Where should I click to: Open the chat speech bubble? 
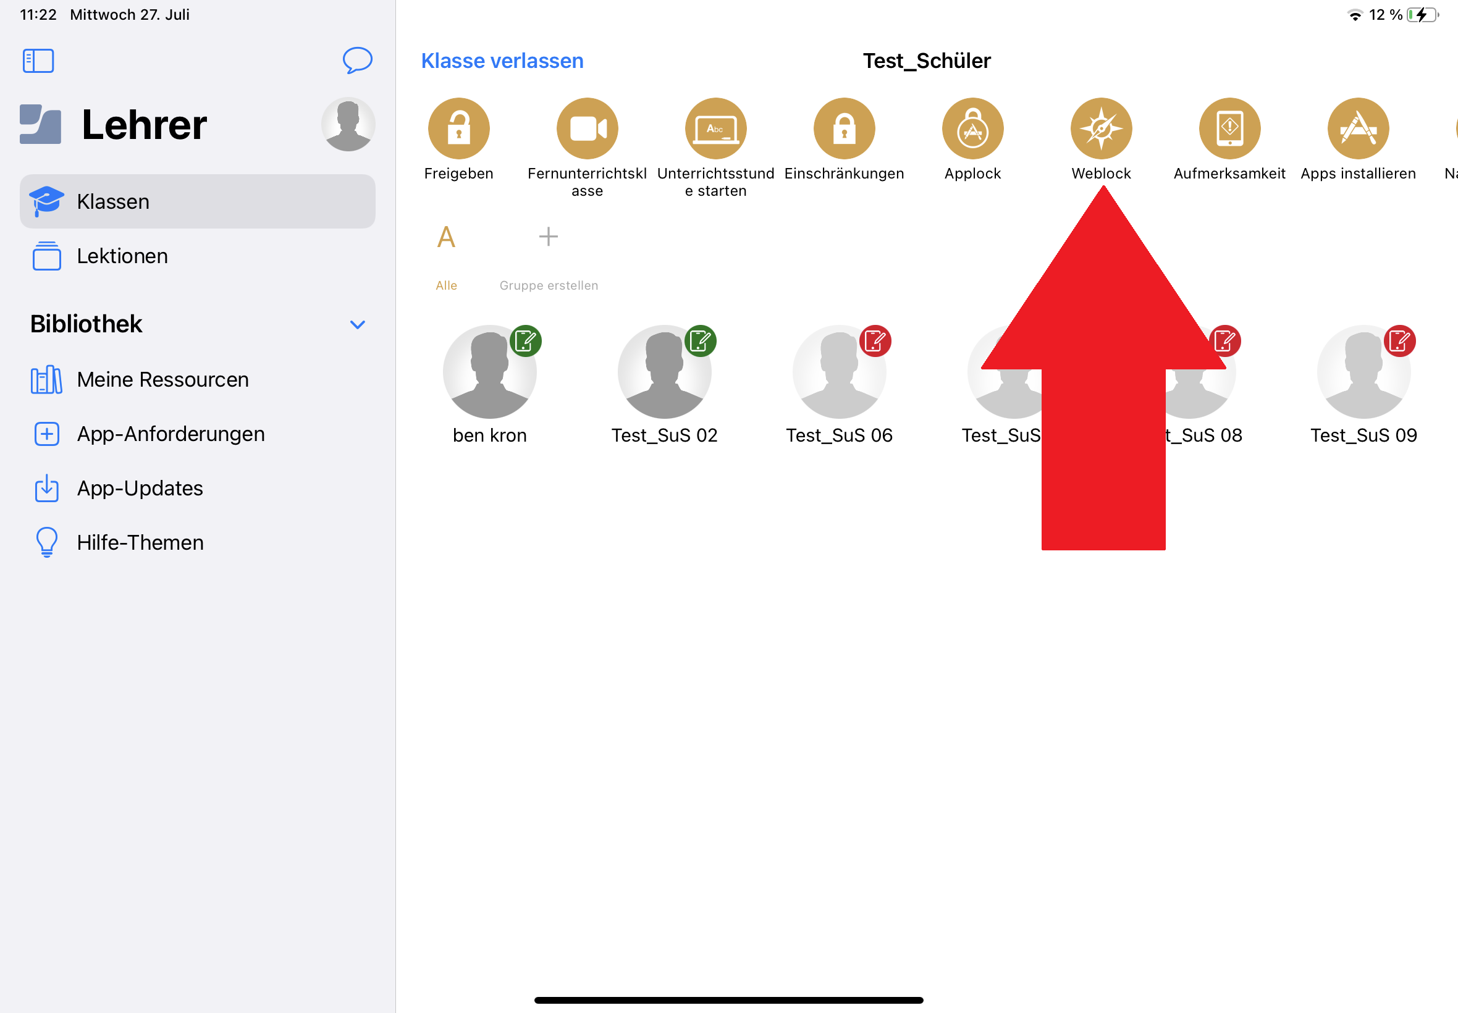tap(357, 61)
